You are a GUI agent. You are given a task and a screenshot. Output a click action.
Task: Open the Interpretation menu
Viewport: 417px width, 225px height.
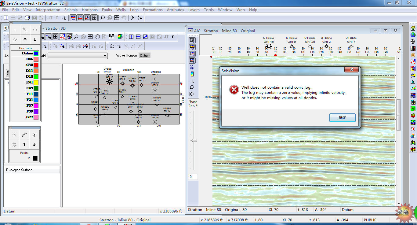tap(48, 10)
